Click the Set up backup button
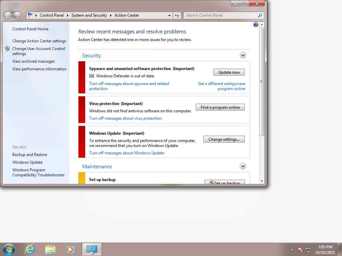342x256 pixels. (224, 182)
